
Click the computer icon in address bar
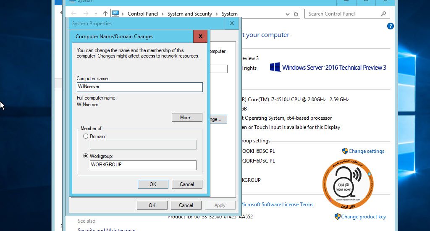(x=115, y=13)
